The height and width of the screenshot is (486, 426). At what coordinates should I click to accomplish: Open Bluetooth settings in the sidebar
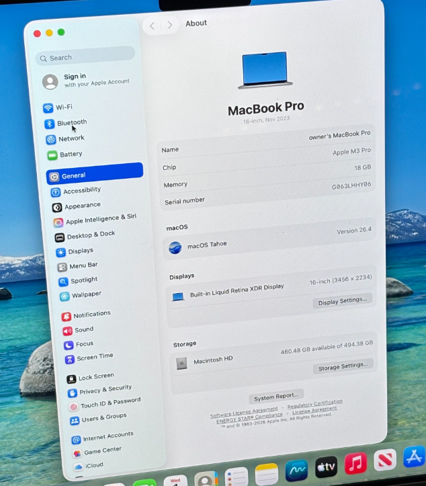coord(66,123)
